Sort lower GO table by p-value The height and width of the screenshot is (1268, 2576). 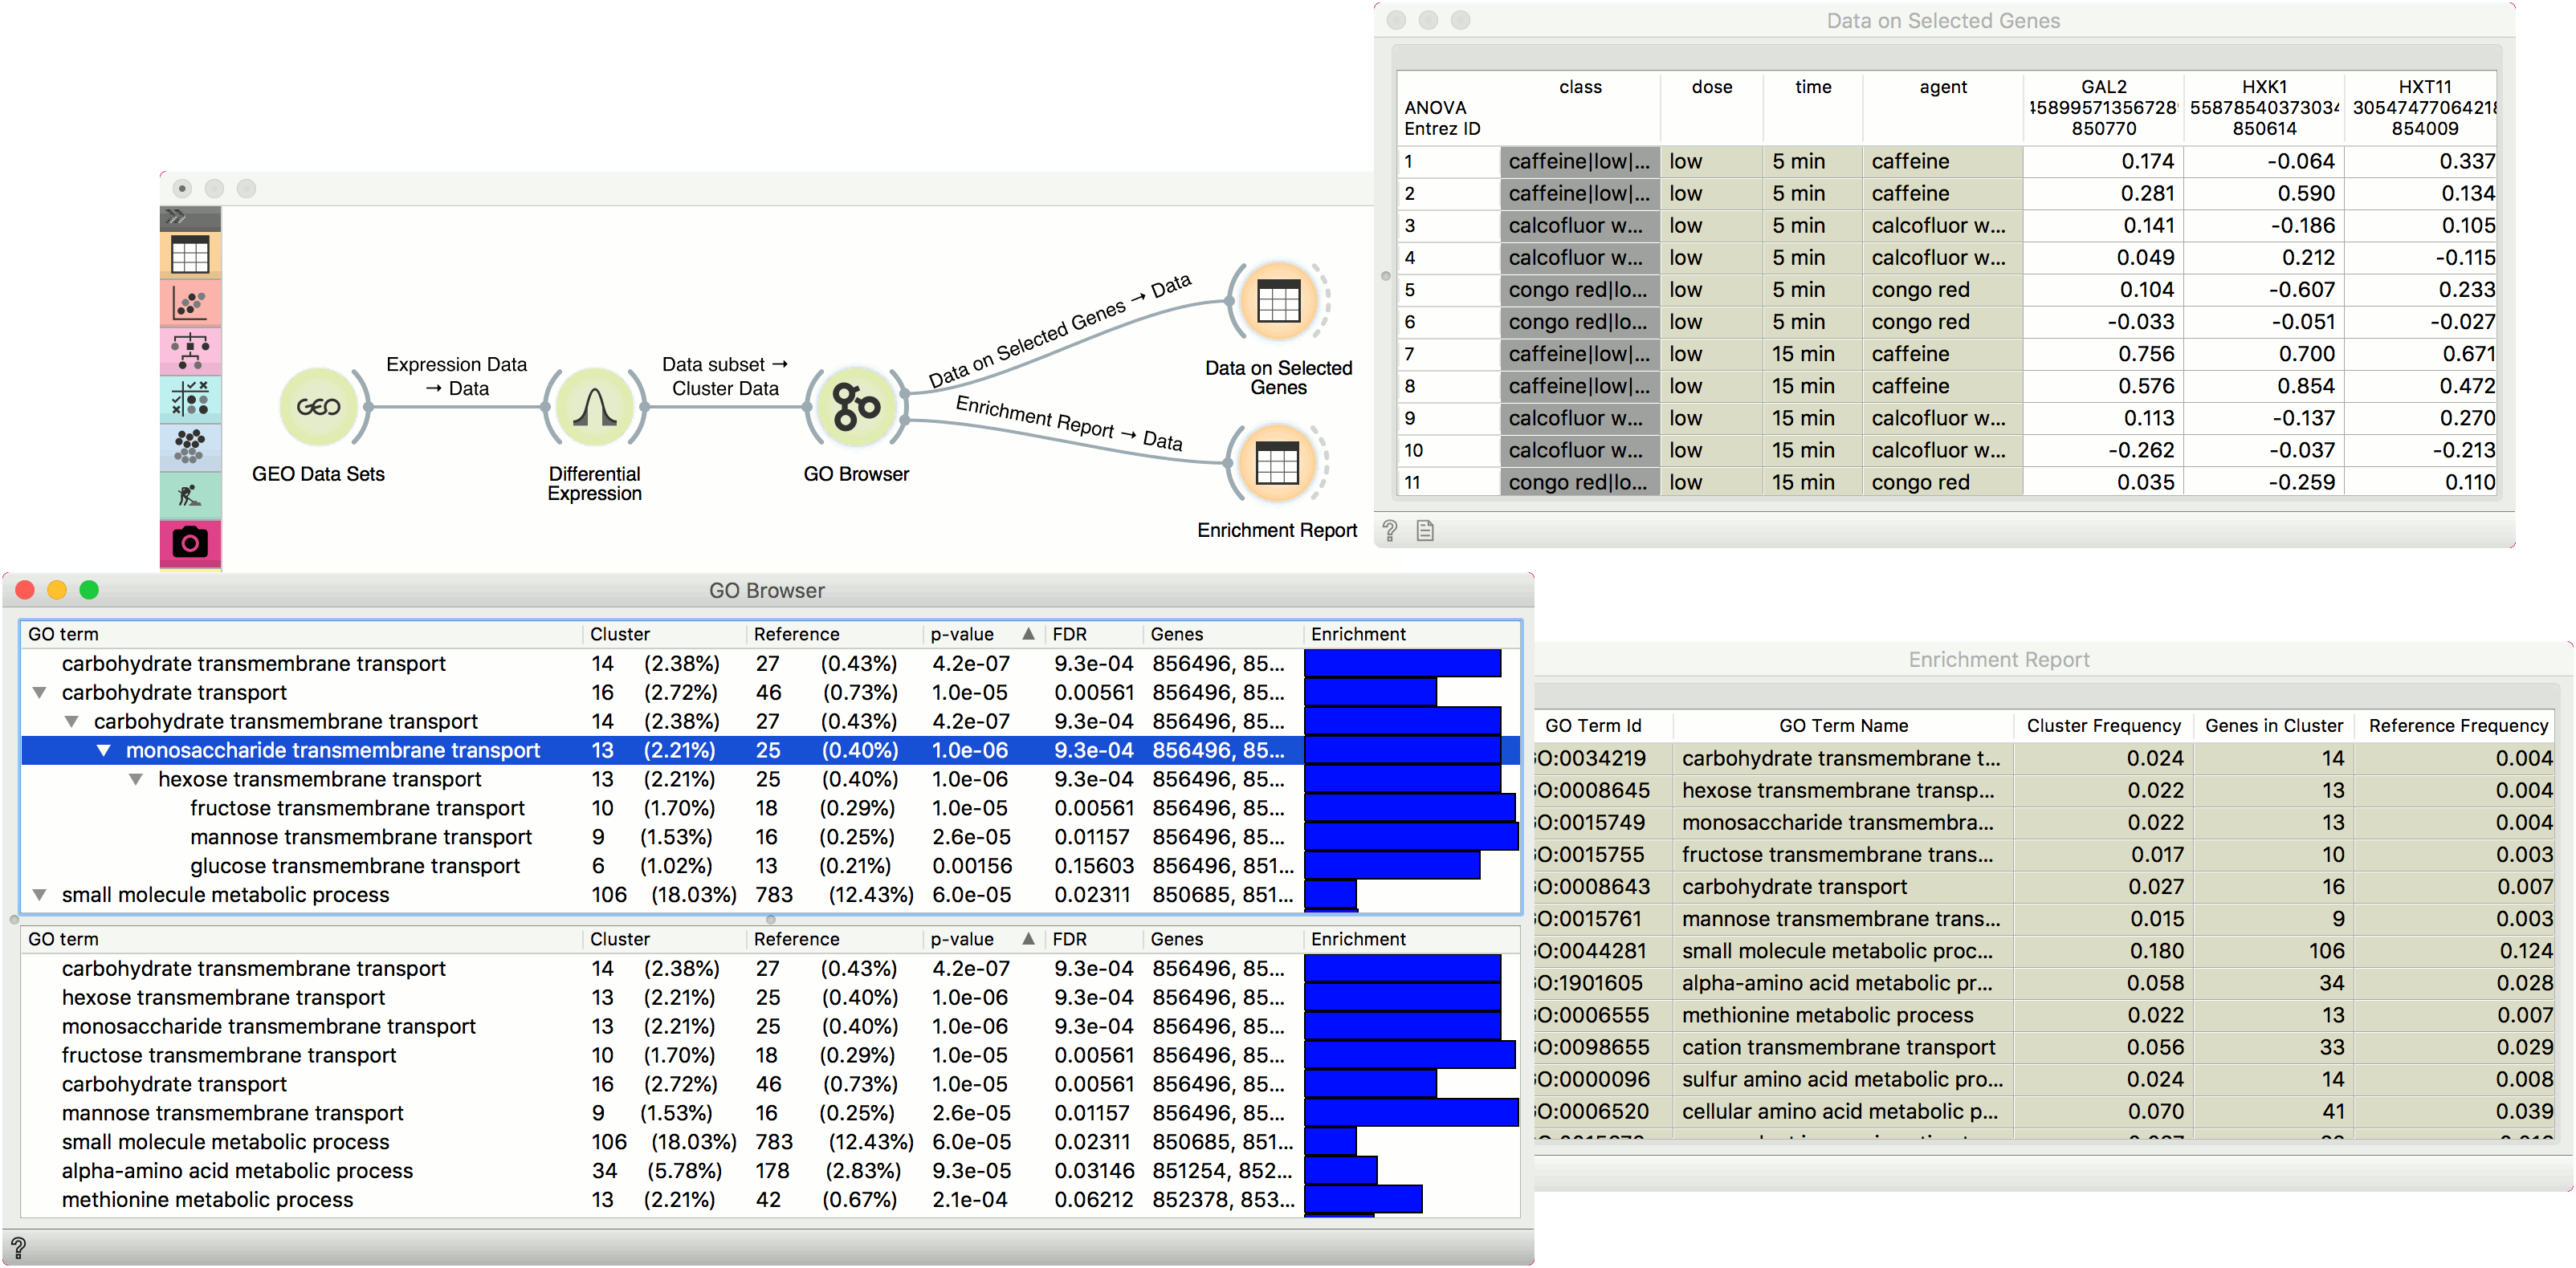[982, 939]
